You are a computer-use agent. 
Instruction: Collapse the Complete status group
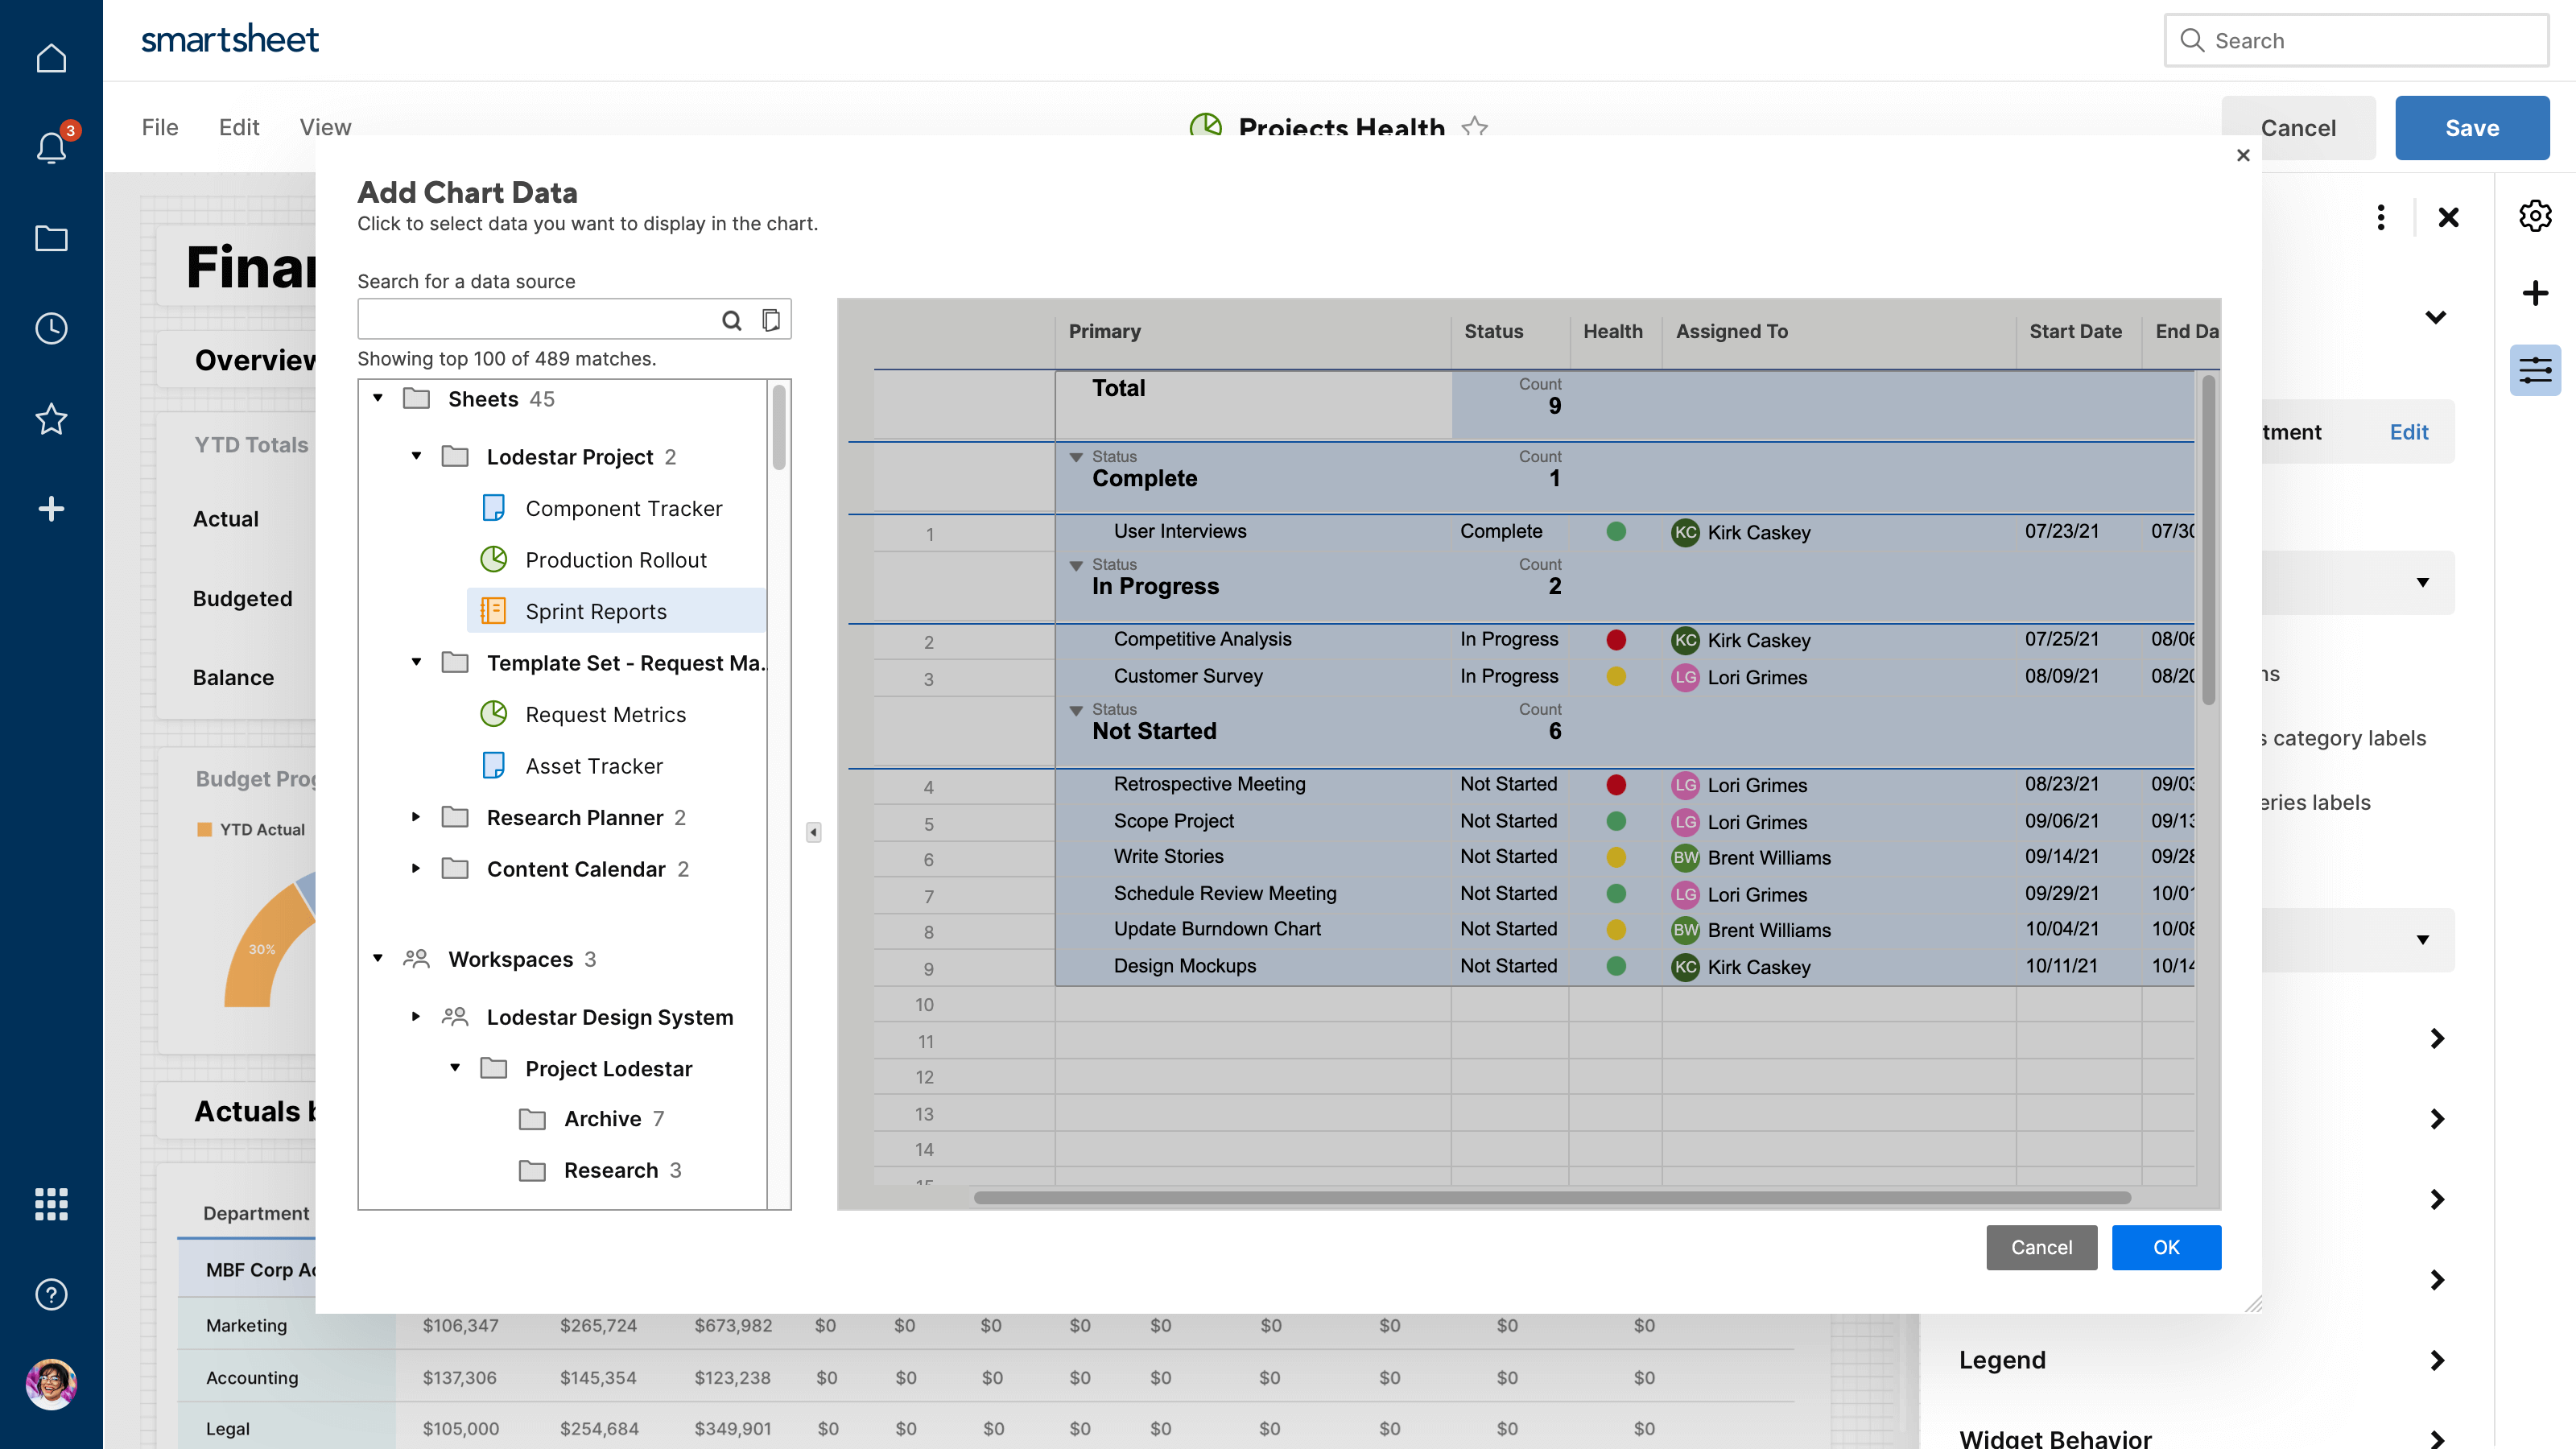click(1076, 458)
